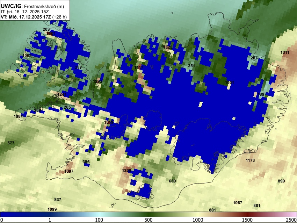
Task: Click map value 1519 on the map
Action: pyautogui.click(x=109, y=122)
